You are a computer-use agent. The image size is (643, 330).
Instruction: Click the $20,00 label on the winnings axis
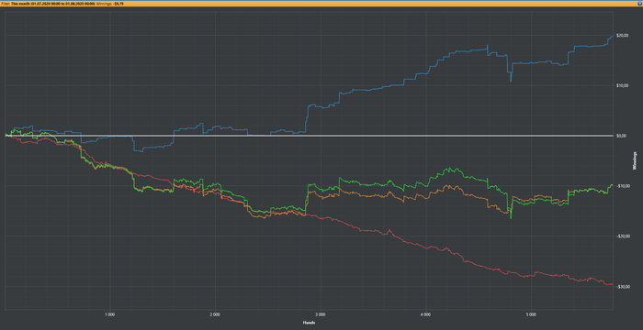[x=622, y=35]
